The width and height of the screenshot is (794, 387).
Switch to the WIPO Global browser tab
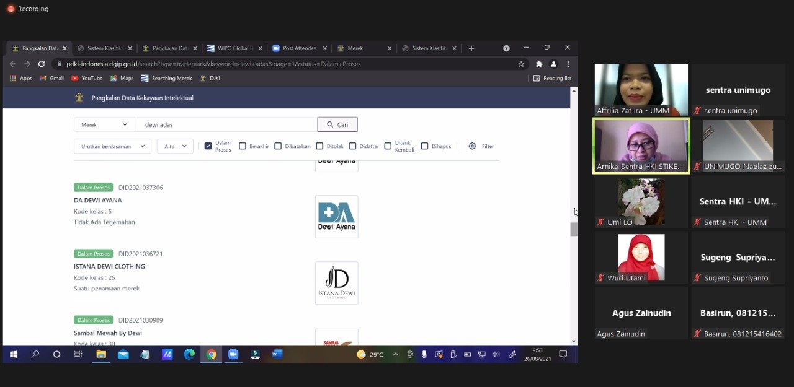point(231,48)
